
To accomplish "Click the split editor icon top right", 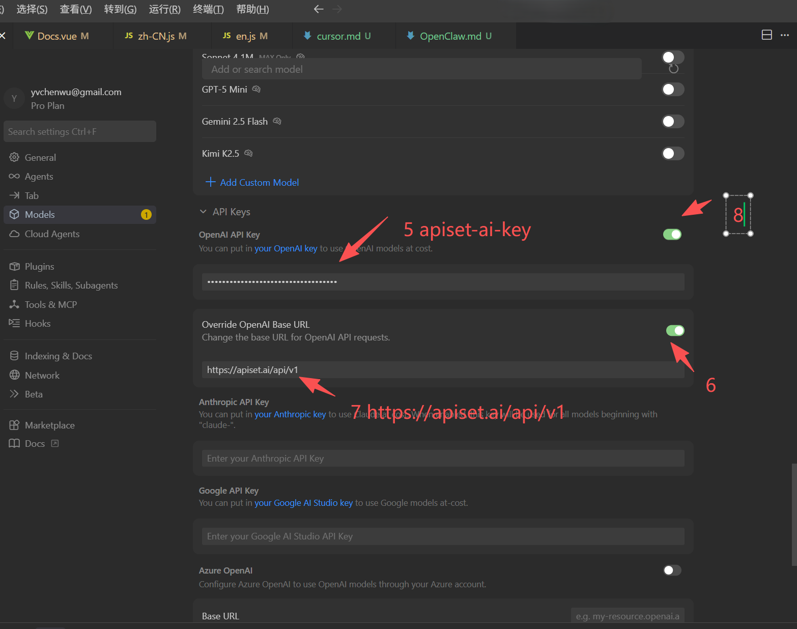I will (766, 35).
